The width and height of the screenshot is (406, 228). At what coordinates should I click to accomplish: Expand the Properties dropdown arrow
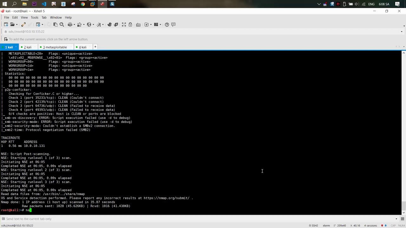(42, 24)
